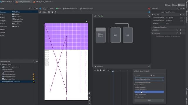Viewport: 188px width, 105px height.
Task: Click the red error indicator icon
Action: pos(149,8)
